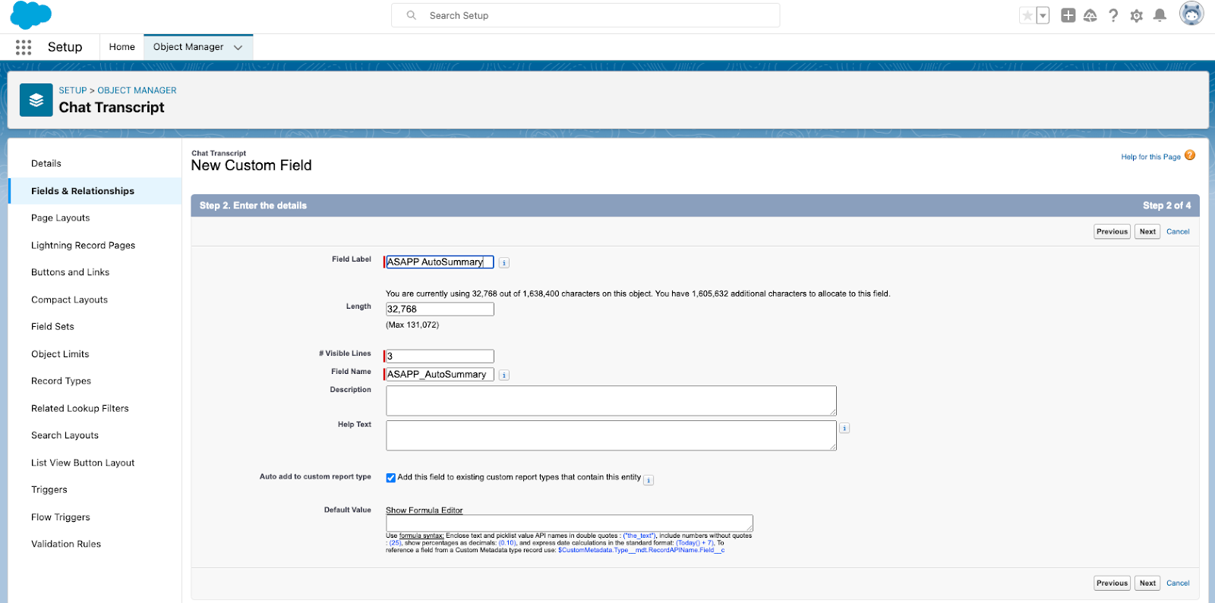Screen dimensions: 1215x603
Task: Click Show Formula Editor link
Action: click(x=424, y=510)
